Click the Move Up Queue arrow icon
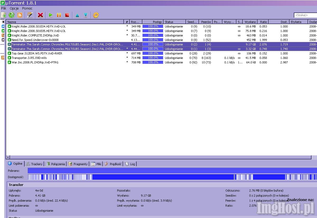 coord(77,15)
